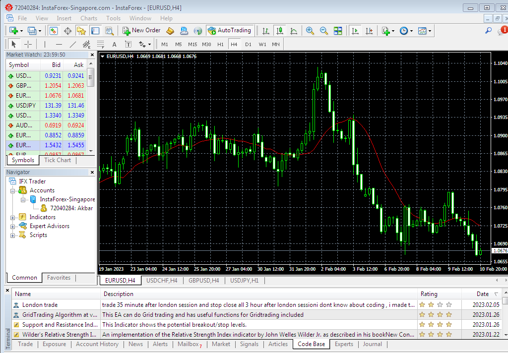Select the USDJPY row in Market Watch
The image size is (508, 353).
click(47, 106)
